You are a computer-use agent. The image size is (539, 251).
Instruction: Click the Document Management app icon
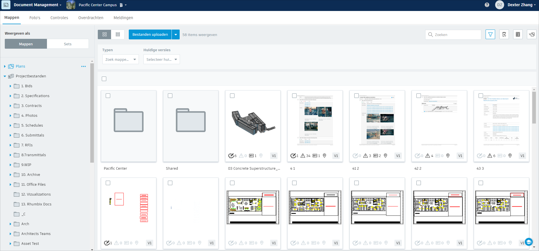pos(6,5)
